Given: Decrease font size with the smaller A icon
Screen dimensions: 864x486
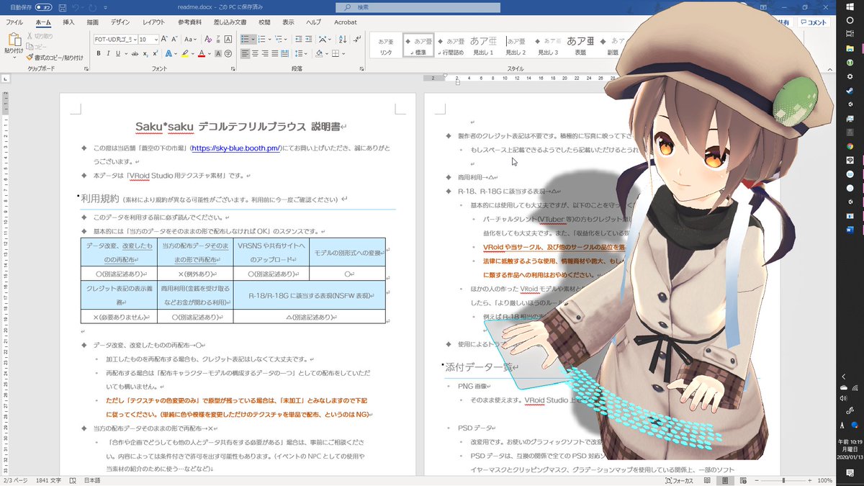Looking at the screenshot, I should pos(175,39).
